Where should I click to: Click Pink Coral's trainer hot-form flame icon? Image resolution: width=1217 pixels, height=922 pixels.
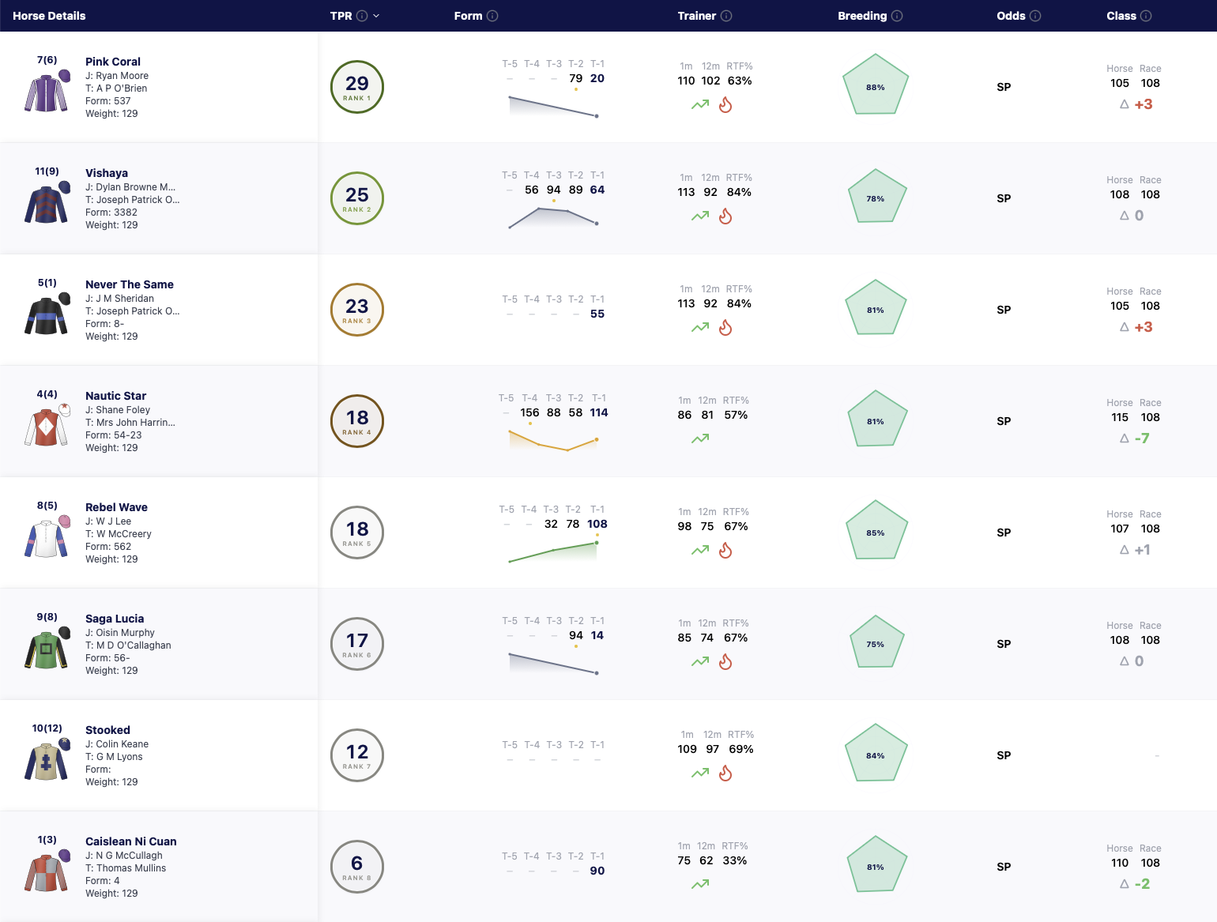(x=725, y=104)
